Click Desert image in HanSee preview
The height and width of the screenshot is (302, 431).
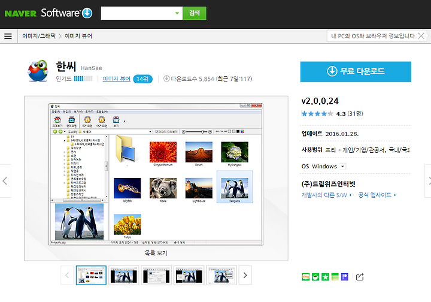click(199, 152)
